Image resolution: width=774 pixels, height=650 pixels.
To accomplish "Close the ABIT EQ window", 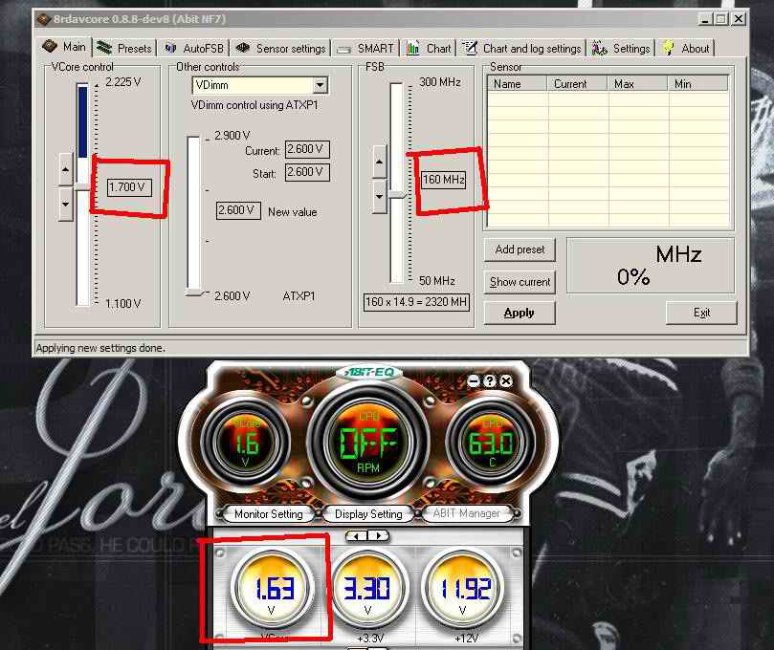I will (x=506, y=380).
